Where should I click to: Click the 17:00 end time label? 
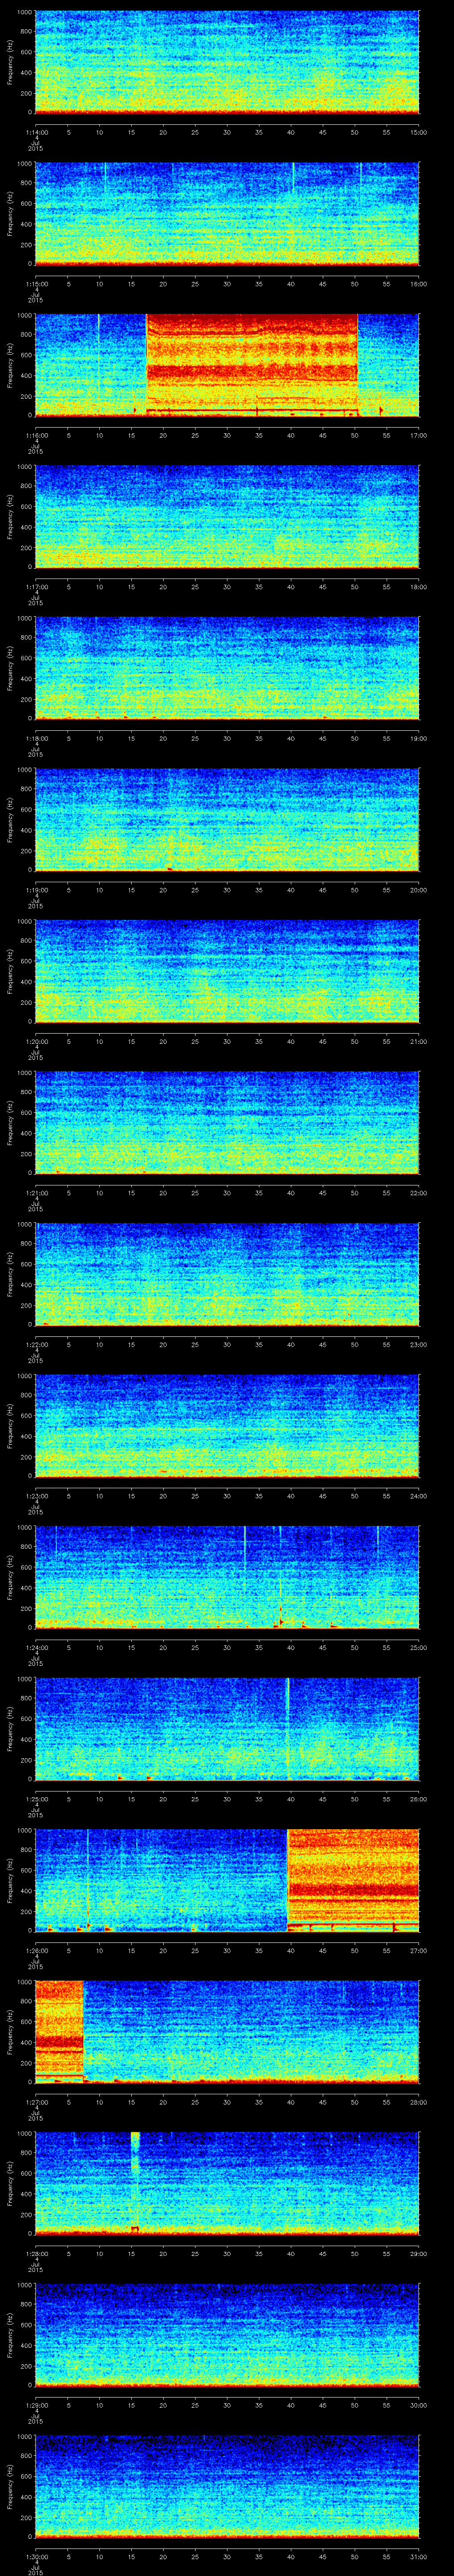(x=419, y=435)
